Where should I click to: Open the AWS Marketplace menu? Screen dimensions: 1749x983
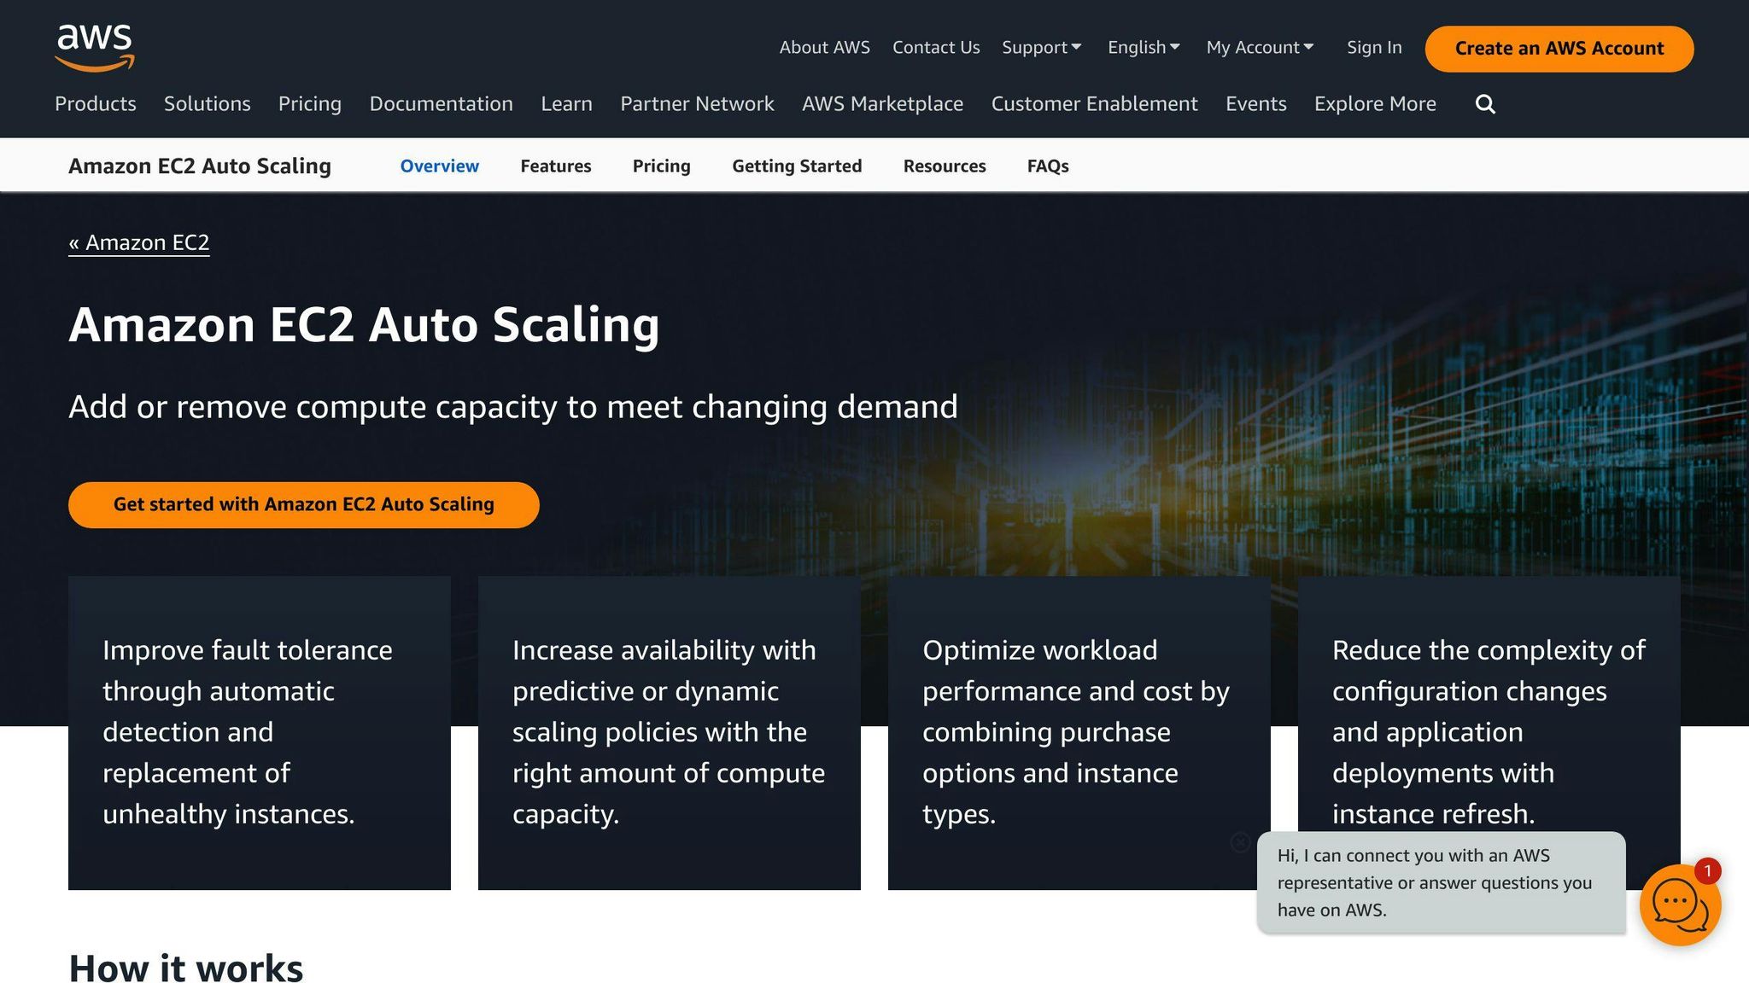coord(882,103)
